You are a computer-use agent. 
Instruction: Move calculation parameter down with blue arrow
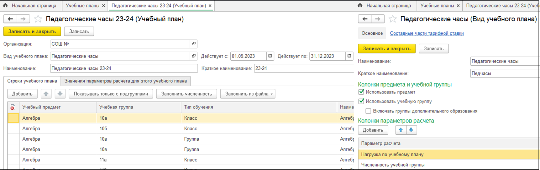click(411, 130)
